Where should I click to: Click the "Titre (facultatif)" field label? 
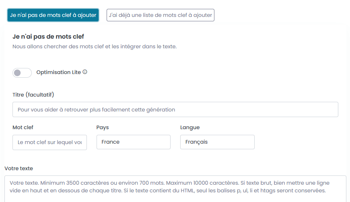click(33, 95)
